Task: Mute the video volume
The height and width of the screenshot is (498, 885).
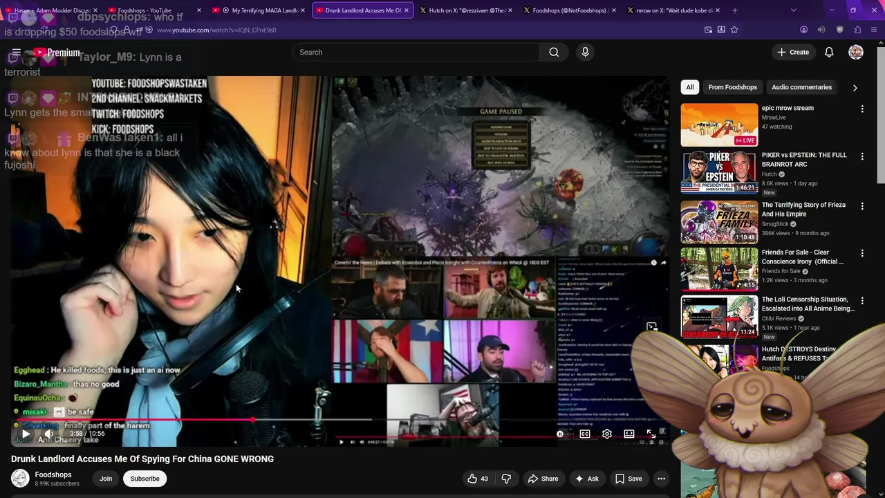Action: [48, 434]
